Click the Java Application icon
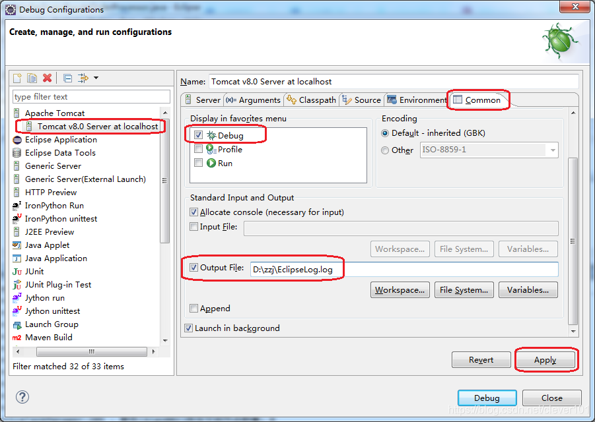 click(17, 258)
